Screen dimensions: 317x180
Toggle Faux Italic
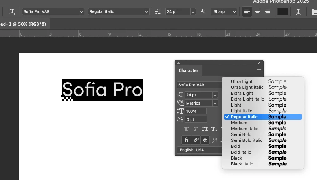[x=196, y=129]
